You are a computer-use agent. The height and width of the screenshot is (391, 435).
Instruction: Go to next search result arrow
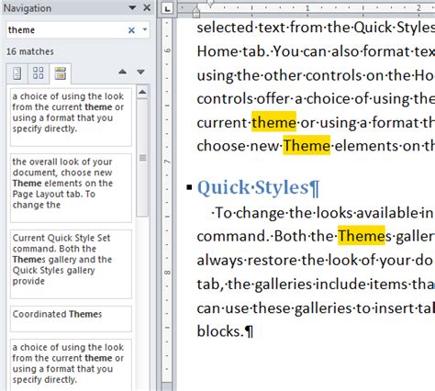140,72
